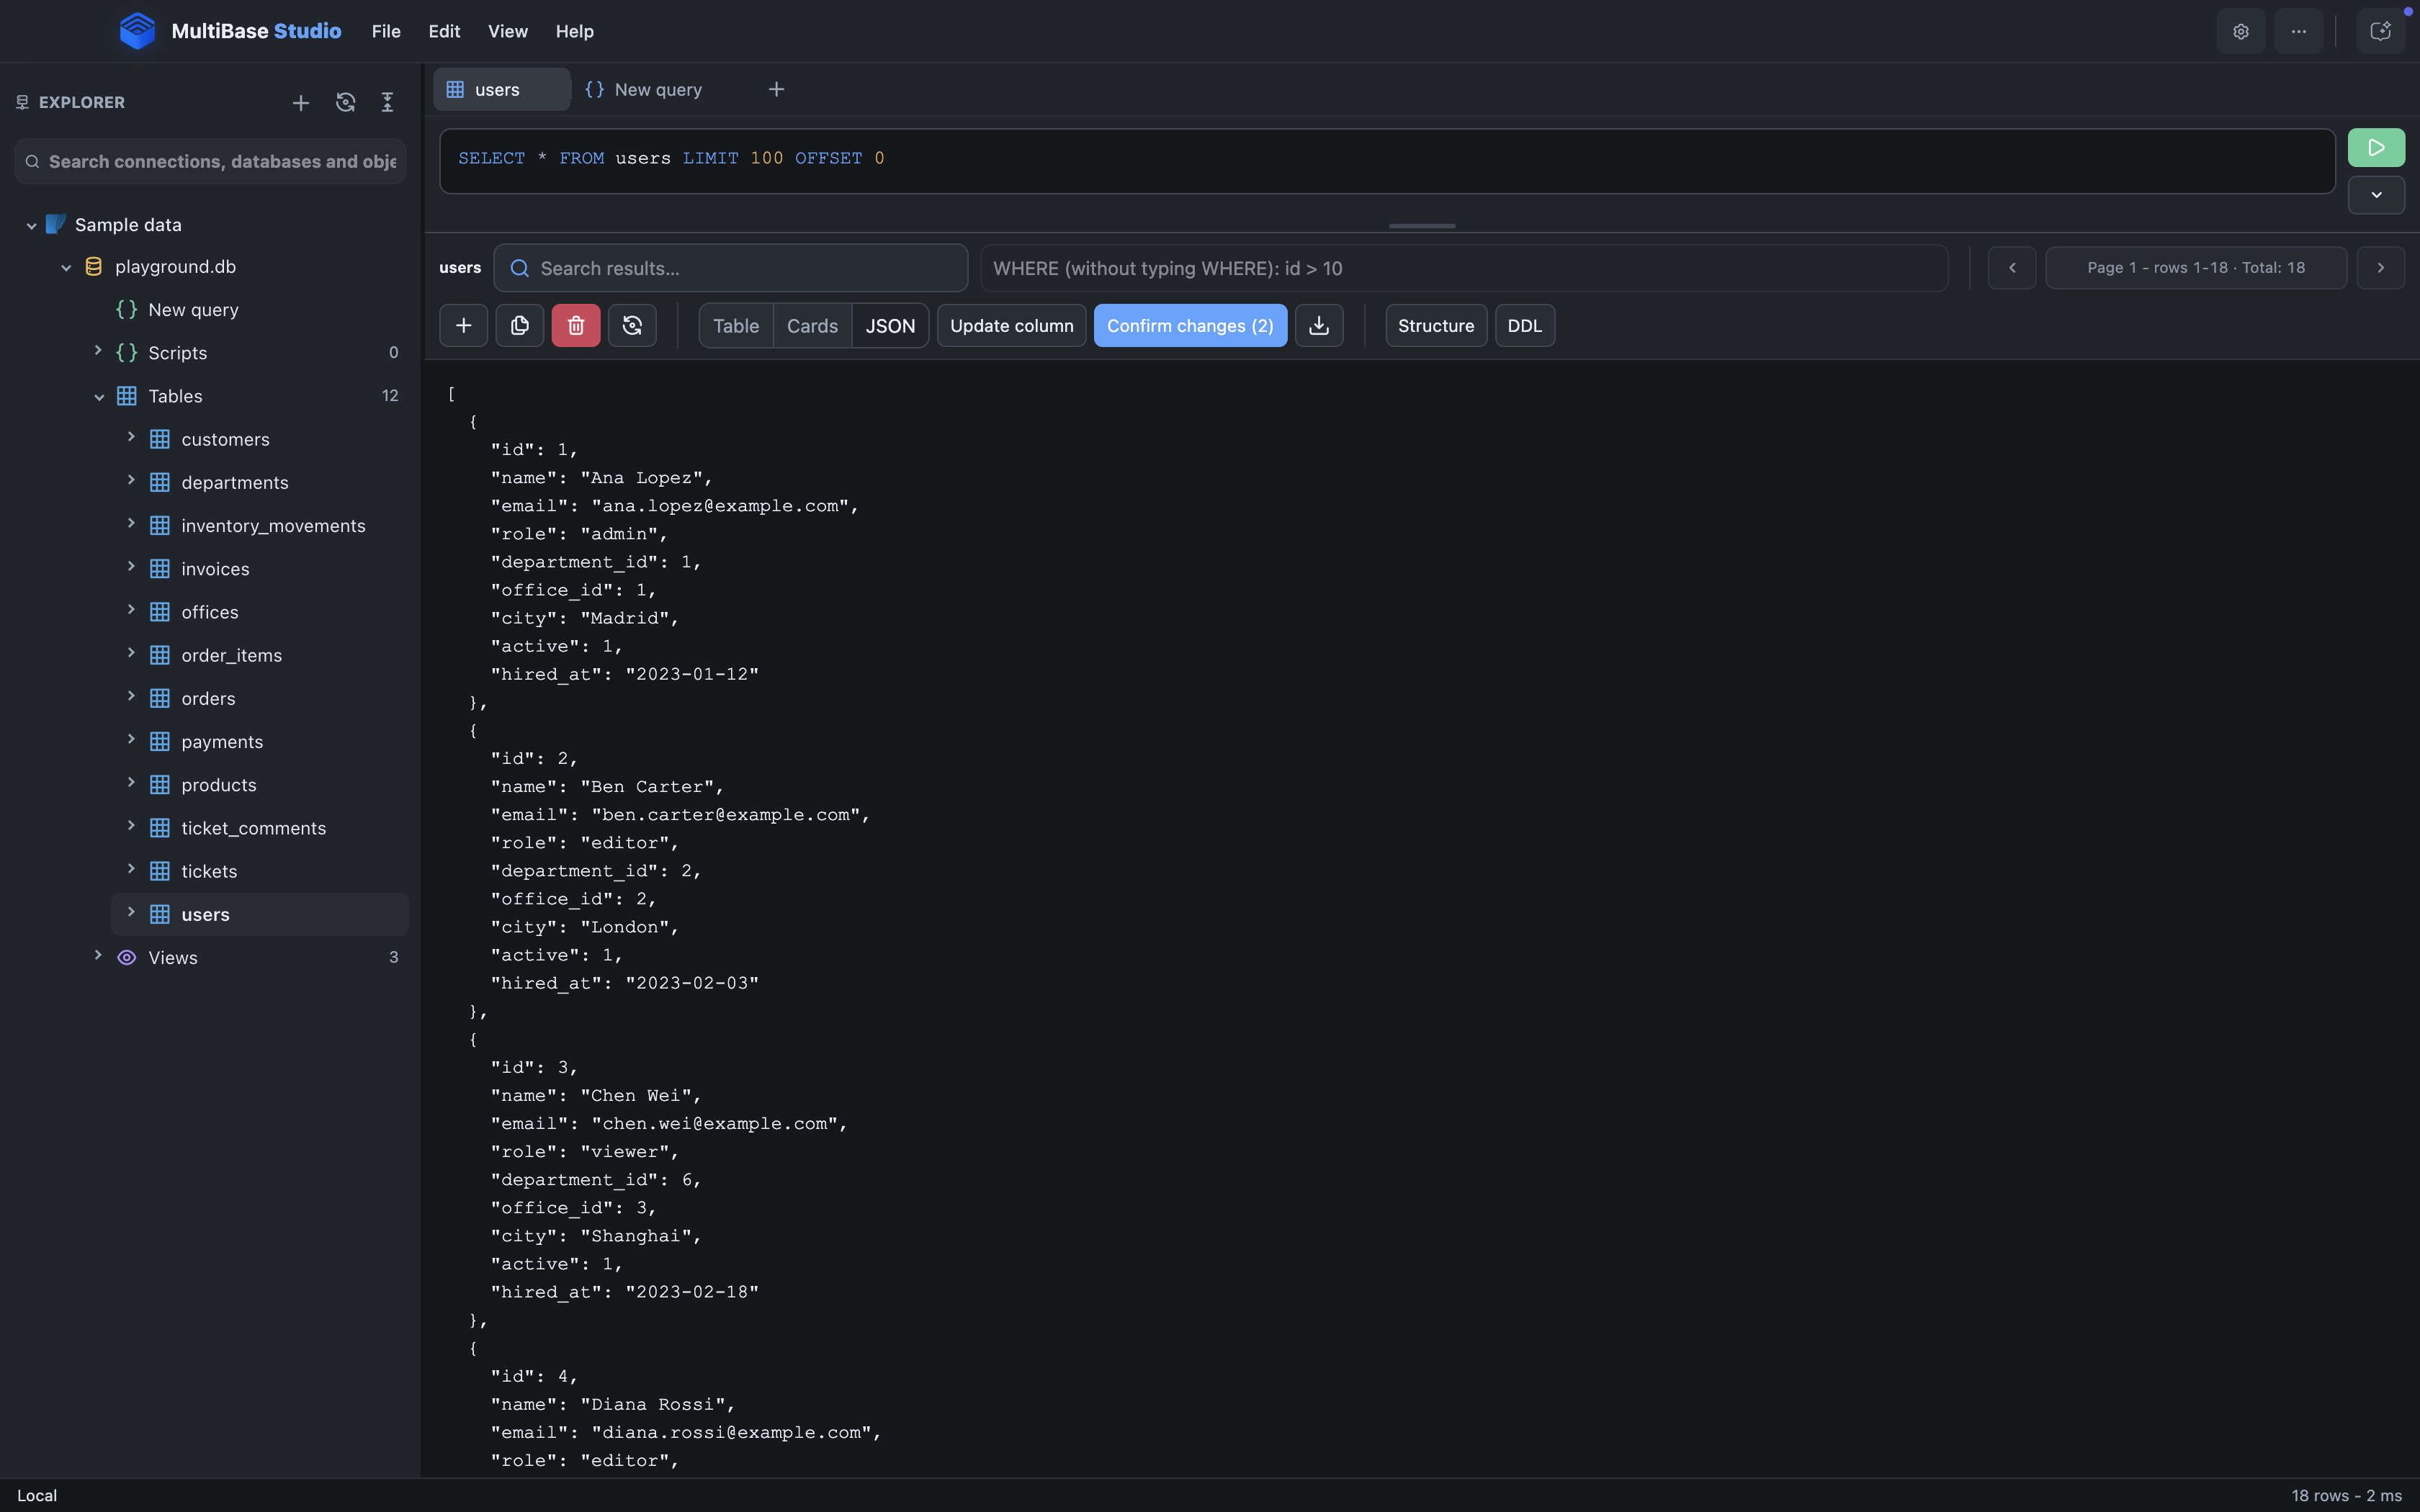Open the DDL view
This screenshot has height=1512, width=2420.
click(1524, 326)
